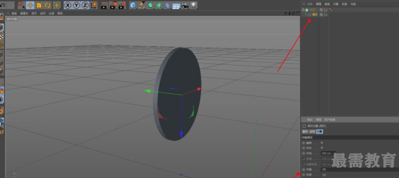
Task: Render to Picture Viewer
Action: click(x=113, y=5)
